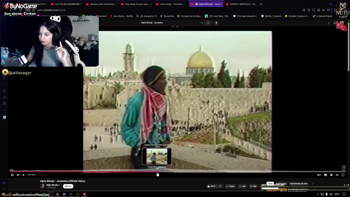Reload the page with refresh icon

(x=20, y=10)
